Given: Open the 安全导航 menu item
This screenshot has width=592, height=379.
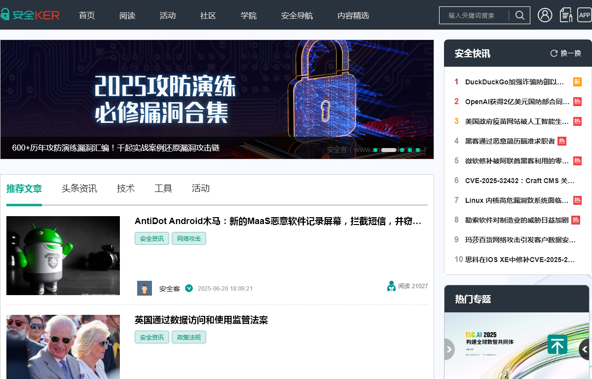Looking at the screenshot, I should pos(297,15).
